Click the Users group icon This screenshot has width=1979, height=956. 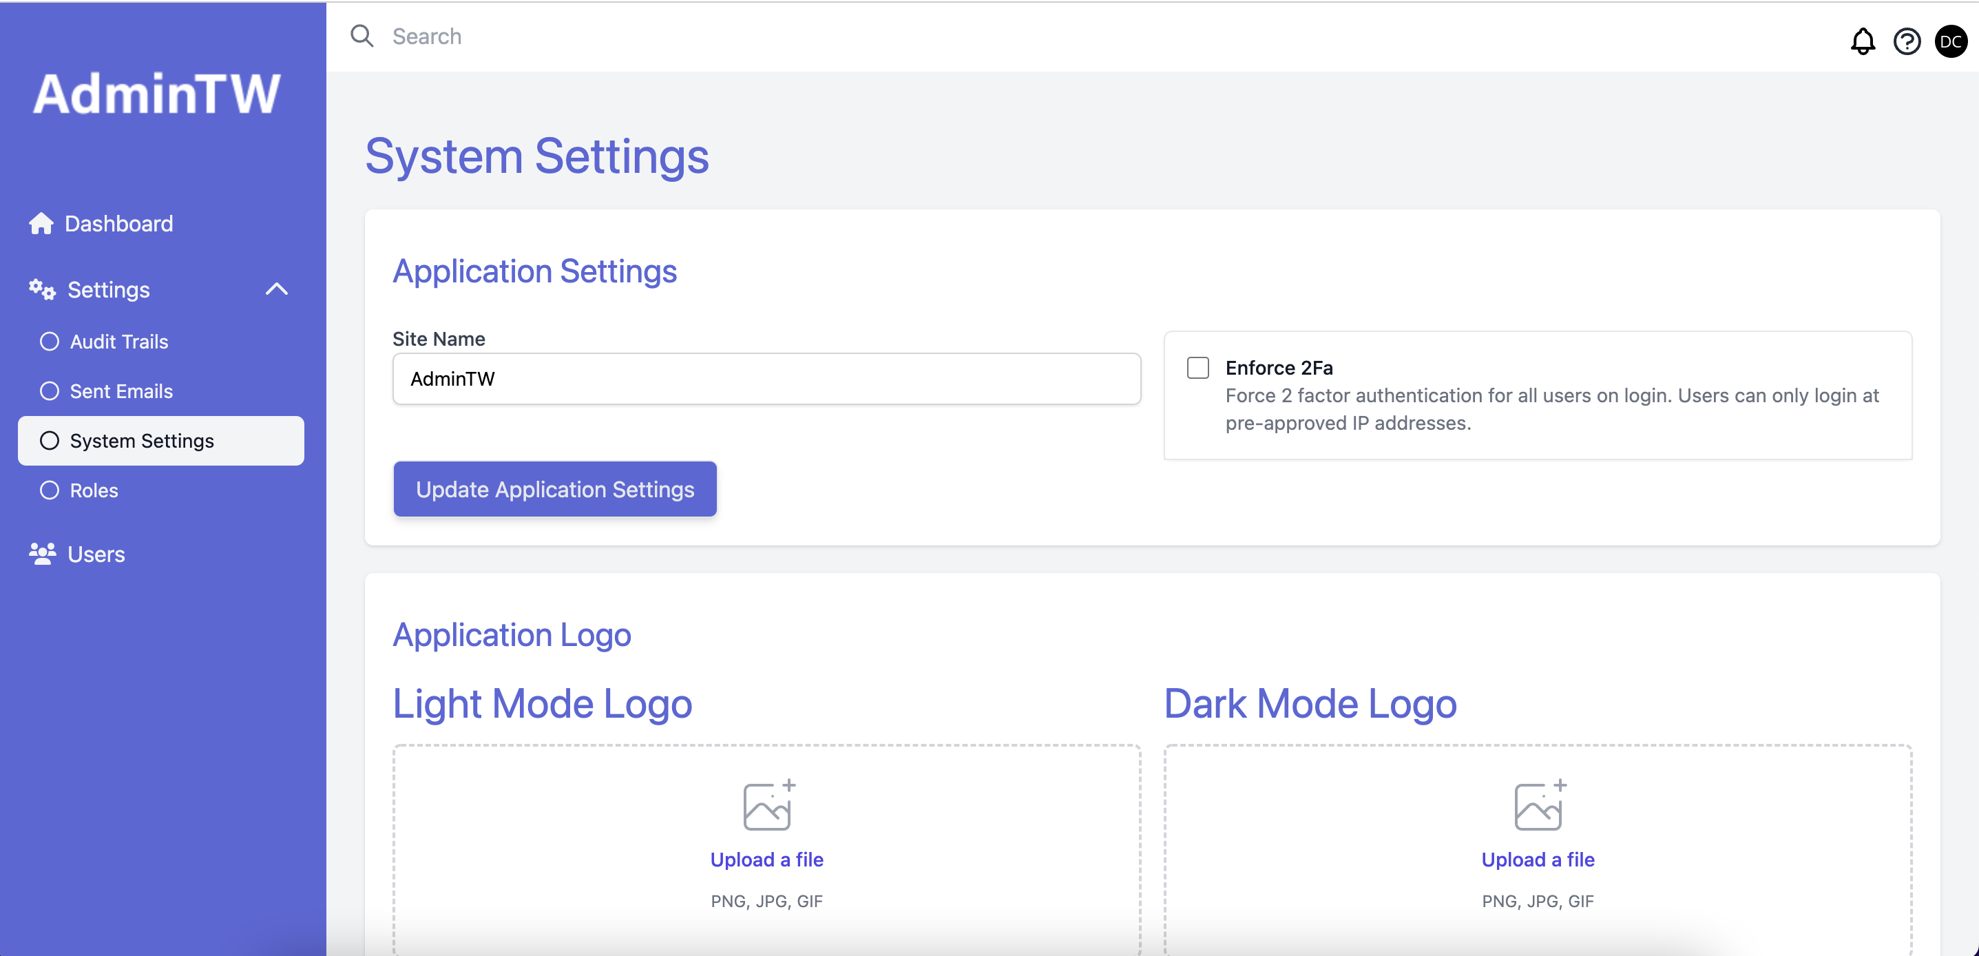pos(42,553)
